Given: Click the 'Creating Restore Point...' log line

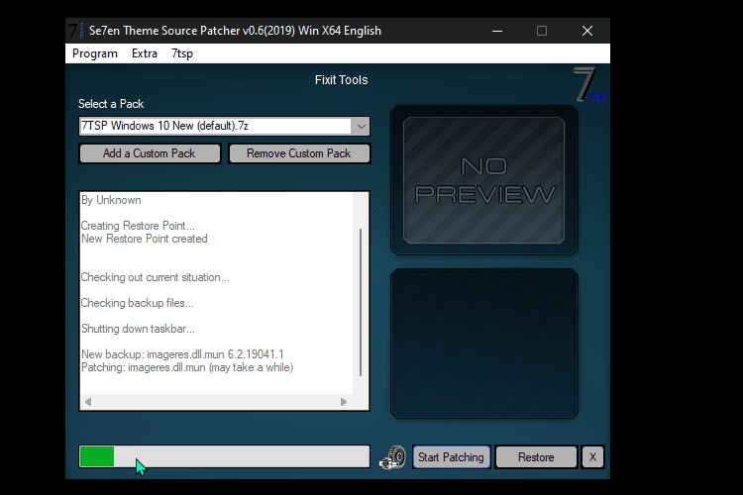Looking at the screenshot, I should coord(138,226).
